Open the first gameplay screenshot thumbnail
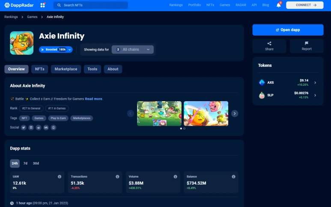 click(159, 114)
